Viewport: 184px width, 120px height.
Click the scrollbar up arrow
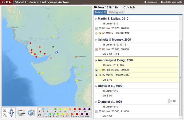[x=181, y=17]
